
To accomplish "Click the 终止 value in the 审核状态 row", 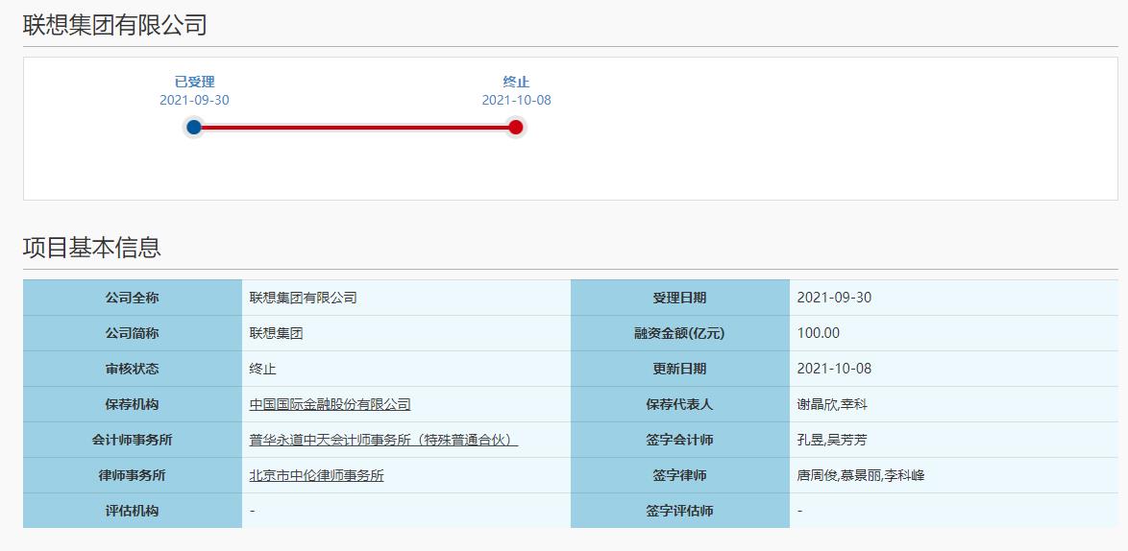I will coord(262,369).
